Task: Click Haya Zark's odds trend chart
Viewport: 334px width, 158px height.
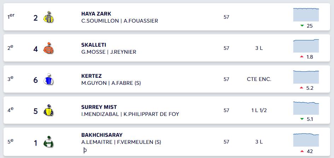Action: coord(306,15)
